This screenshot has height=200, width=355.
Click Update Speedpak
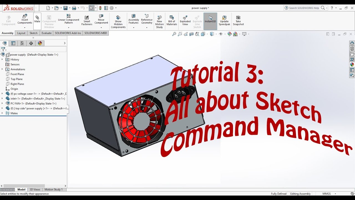224,21
